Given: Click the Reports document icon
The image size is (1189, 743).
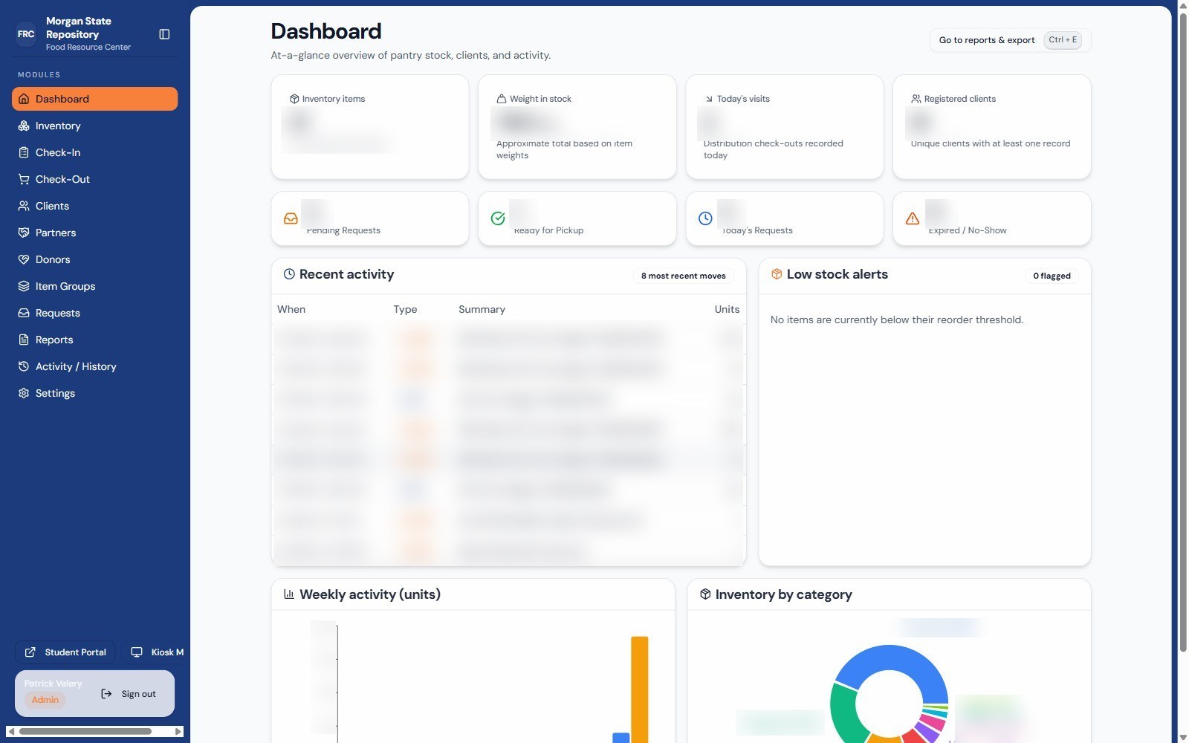Looking at the screenshot, I should (24, 340).
